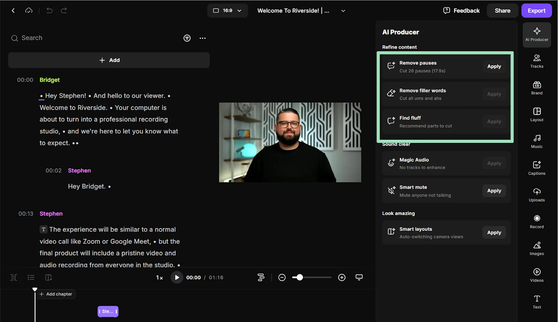This screenshot has height=322, width=558.
Task: Zoom out the timeline with minus
Action: point(282,277)
